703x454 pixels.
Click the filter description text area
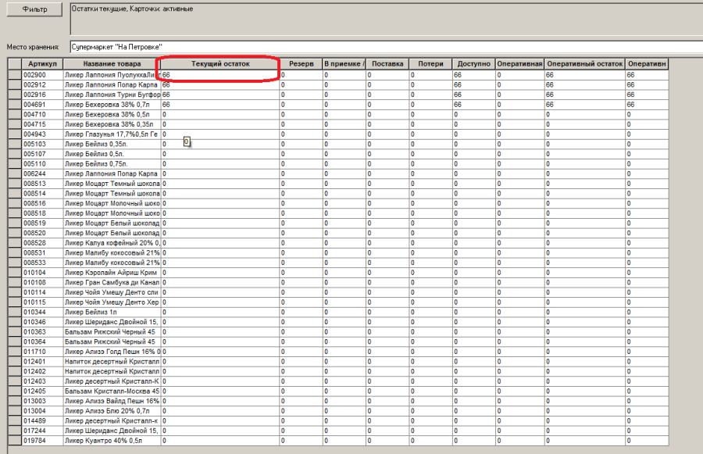[387, 19]
